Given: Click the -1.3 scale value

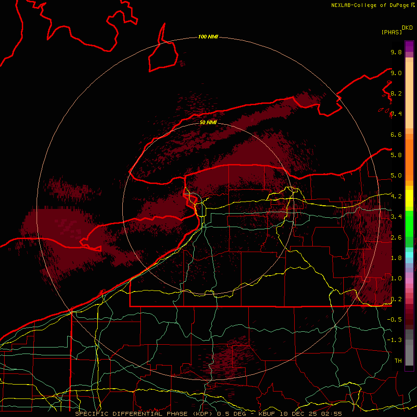Looking at the screenshot, I should click(x=394, y=340).
